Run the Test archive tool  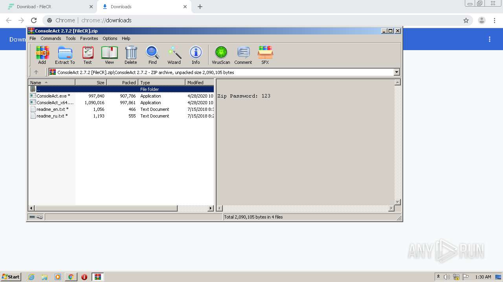pyautogui.click(x=88, y=55)
